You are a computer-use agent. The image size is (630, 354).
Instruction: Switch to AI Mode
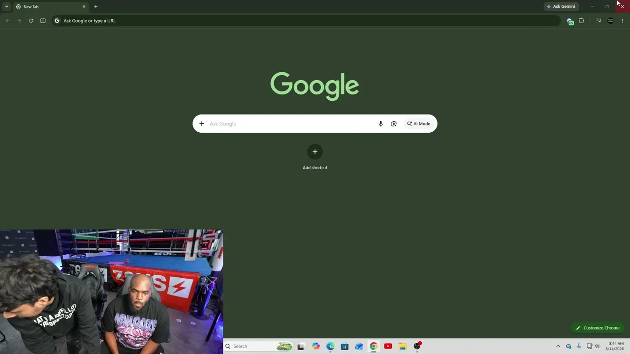pos(418,124)
